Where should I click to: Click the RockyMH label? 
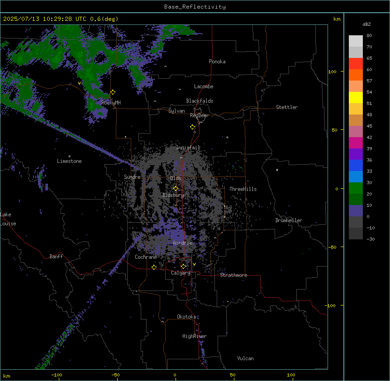[111, 103]
